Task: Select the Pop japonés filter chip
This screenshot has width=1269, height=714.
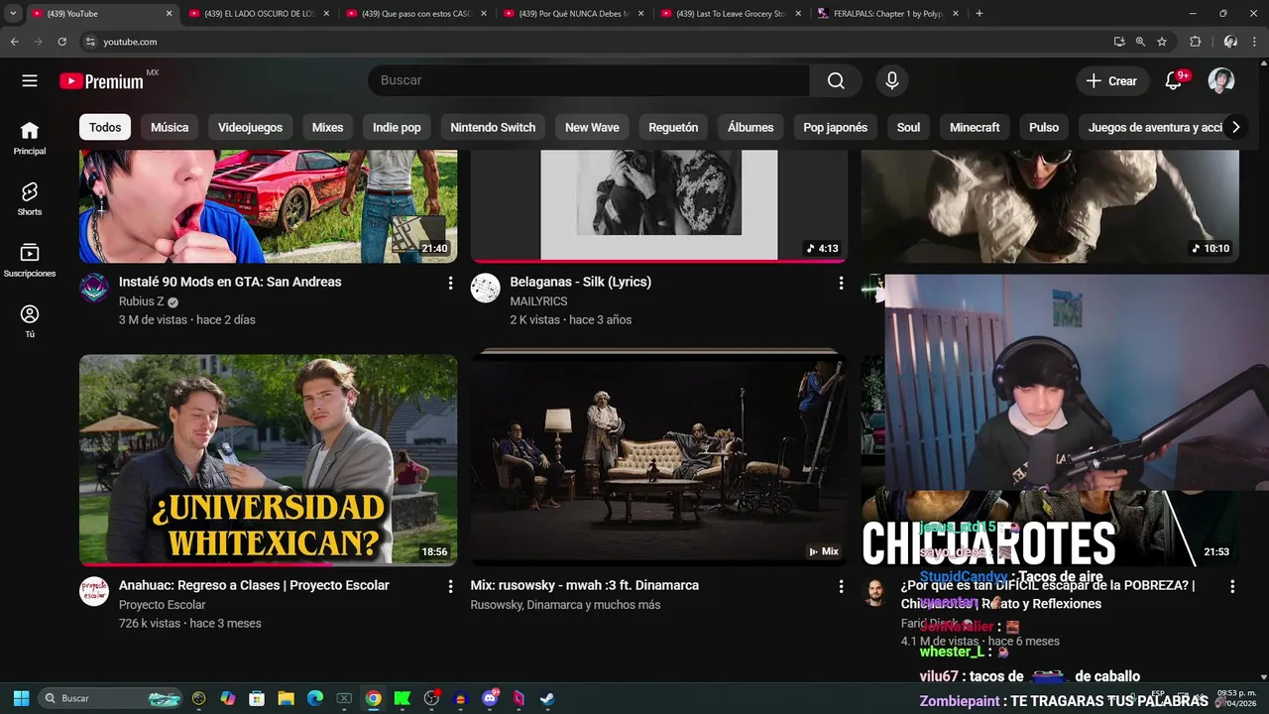Action: tap(835, 127)
